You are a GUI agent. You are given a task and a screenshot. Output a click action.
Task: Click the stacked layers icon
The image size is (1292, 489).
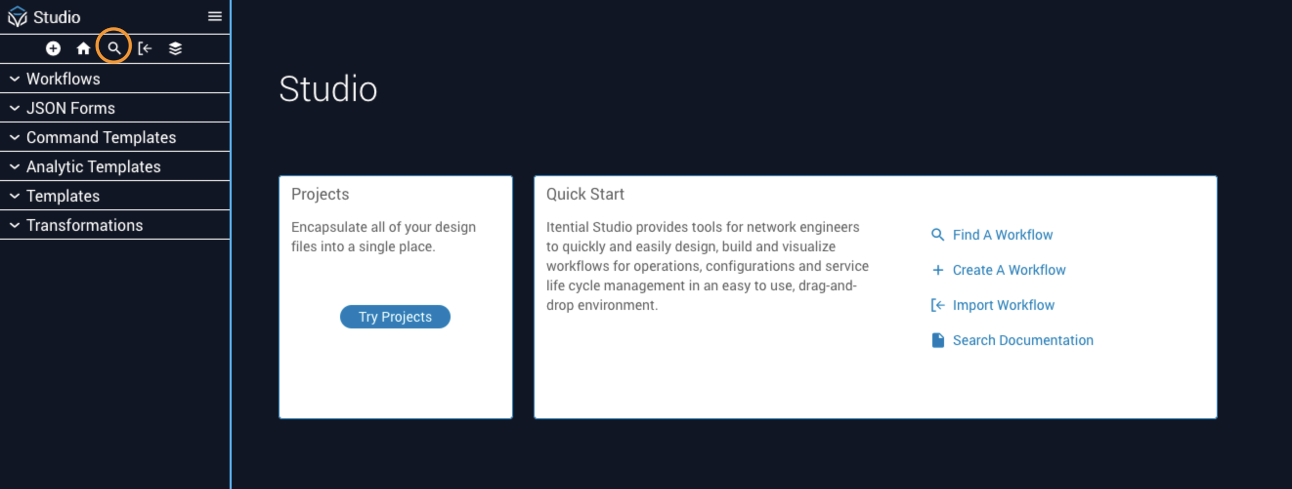[175, 49]
